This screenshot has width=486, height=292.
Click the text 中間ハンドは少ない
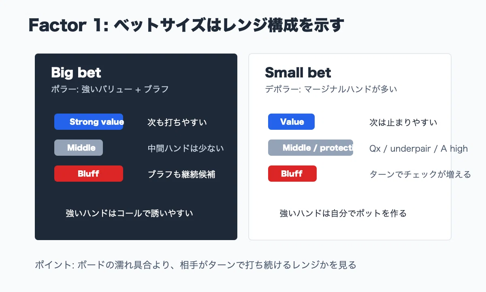pyautogui.click(x=185, y=148)
